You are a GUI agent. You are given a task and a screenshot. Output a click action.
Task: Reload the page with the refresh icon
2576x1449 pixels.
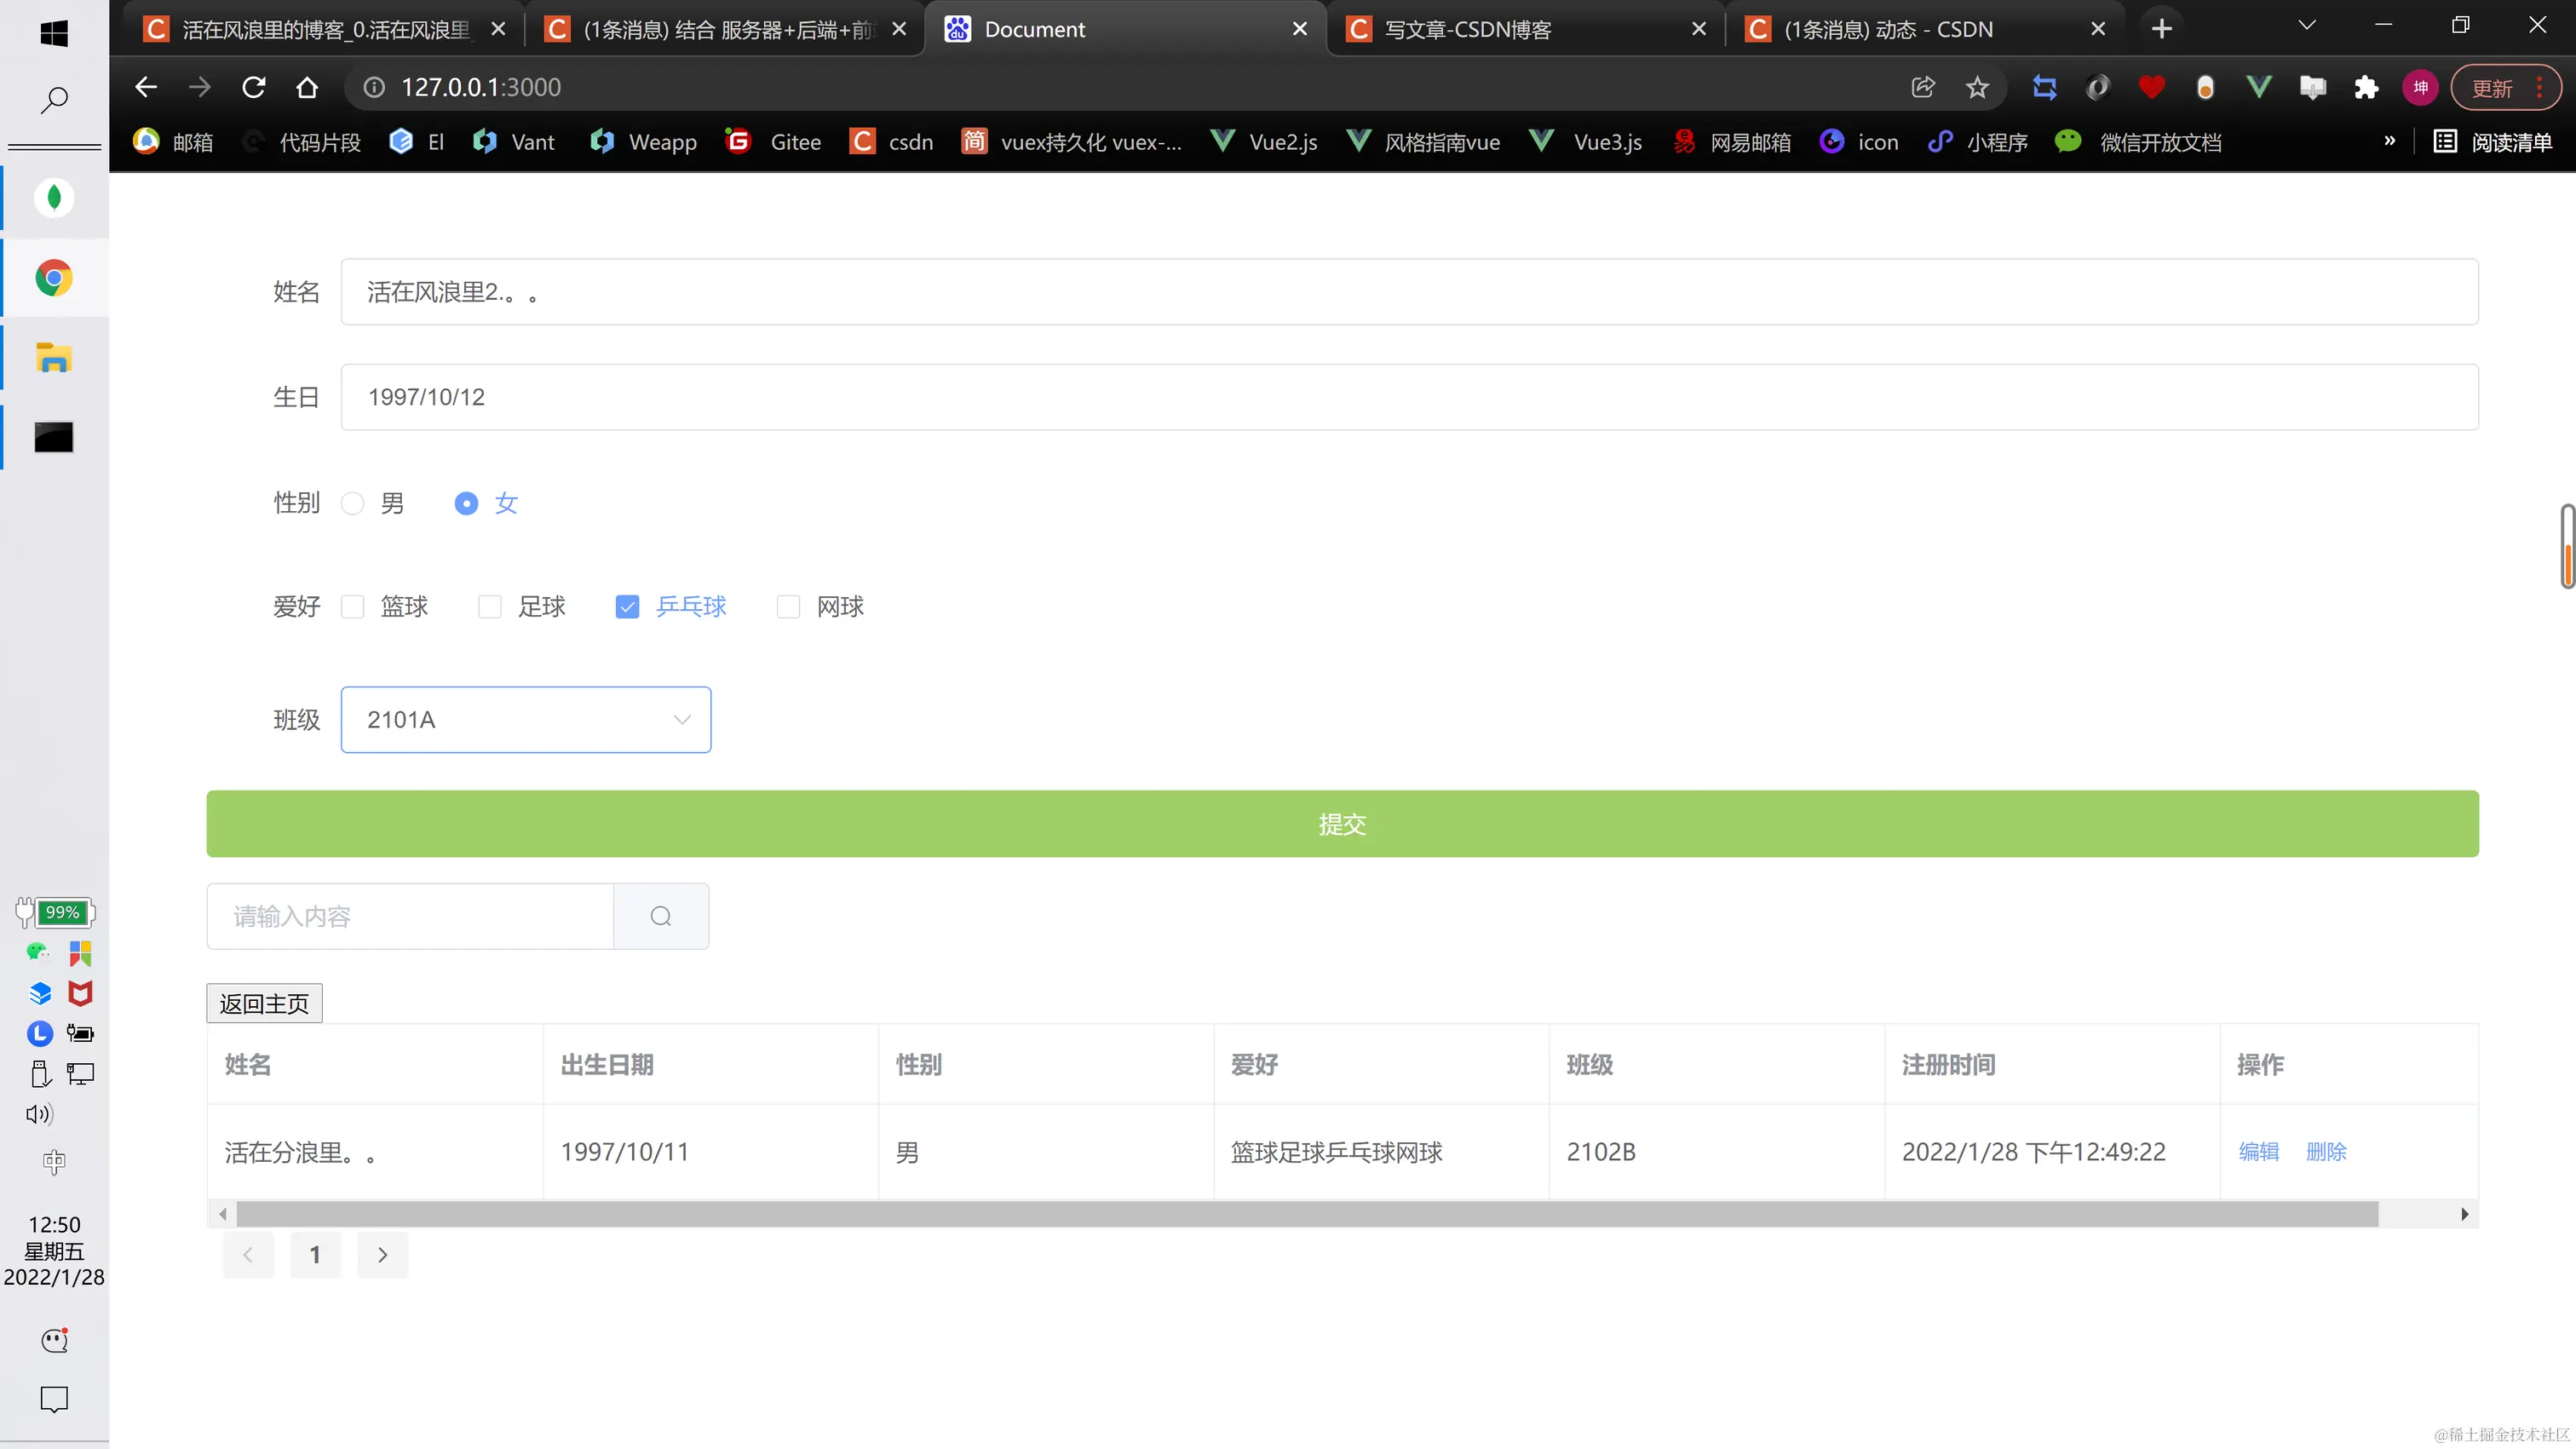point(254,88)
